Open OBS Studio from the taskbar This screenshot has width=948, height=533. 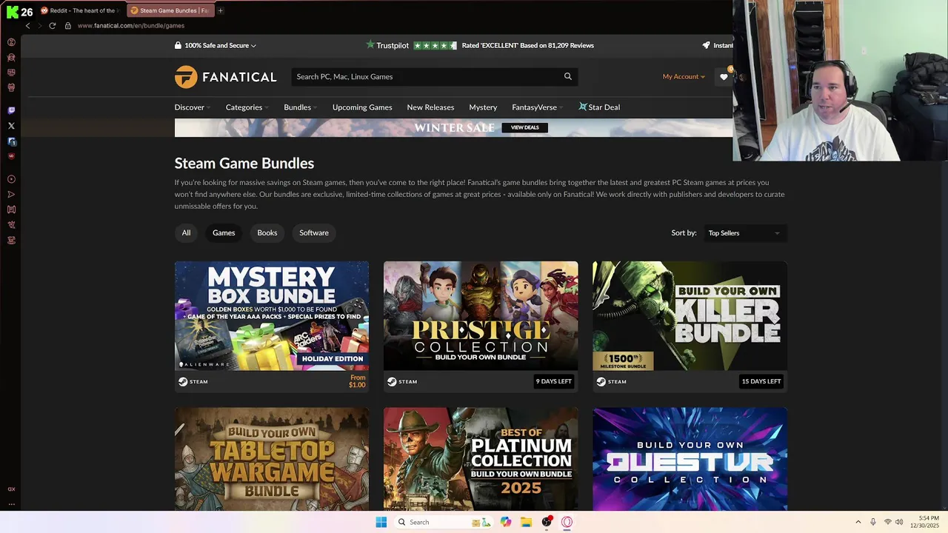(x=547, y=522)
